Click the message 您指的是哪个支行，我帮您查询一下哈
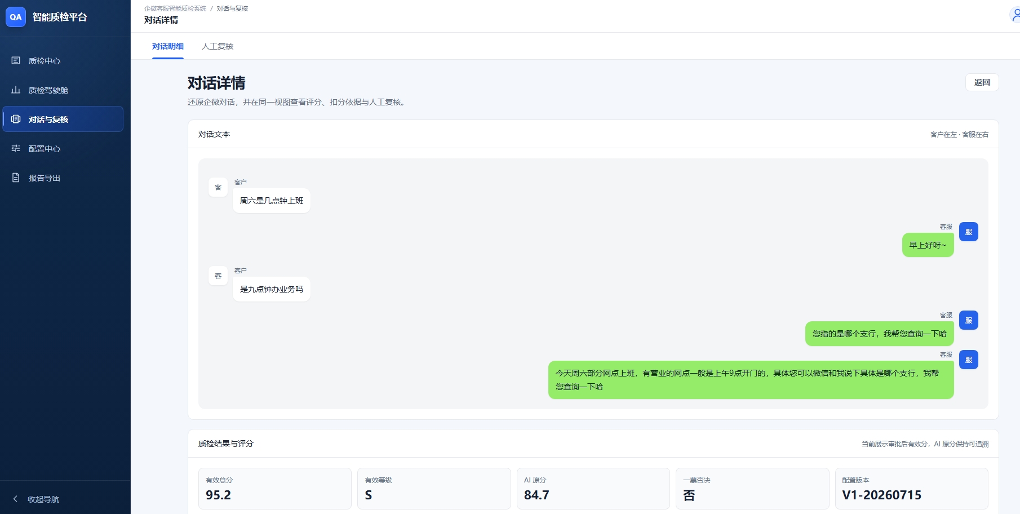This screenshot has height=514, width=1020. tap(880, 334)
